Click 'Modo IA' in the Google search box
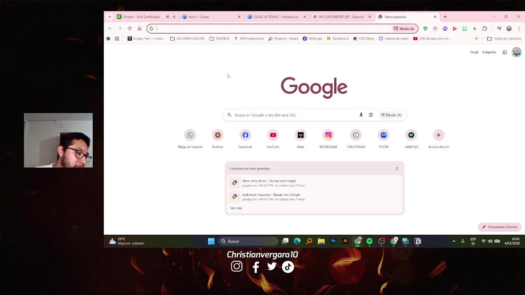The width and height of the screenshot is (525, 295). click(391, 115)
